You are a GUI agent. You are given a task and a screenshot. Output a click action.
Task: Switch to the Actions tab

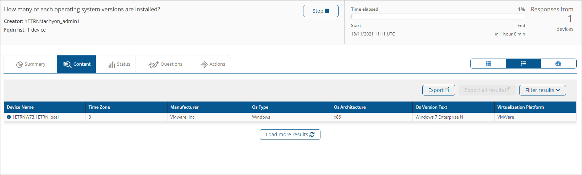pos(213,64)
